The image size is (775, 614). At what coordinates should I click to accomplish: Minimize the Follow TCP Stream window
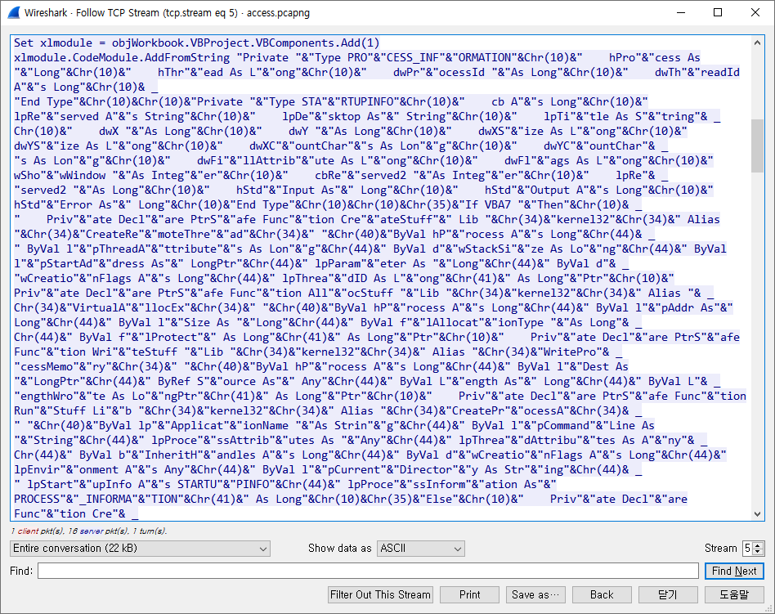681,12
